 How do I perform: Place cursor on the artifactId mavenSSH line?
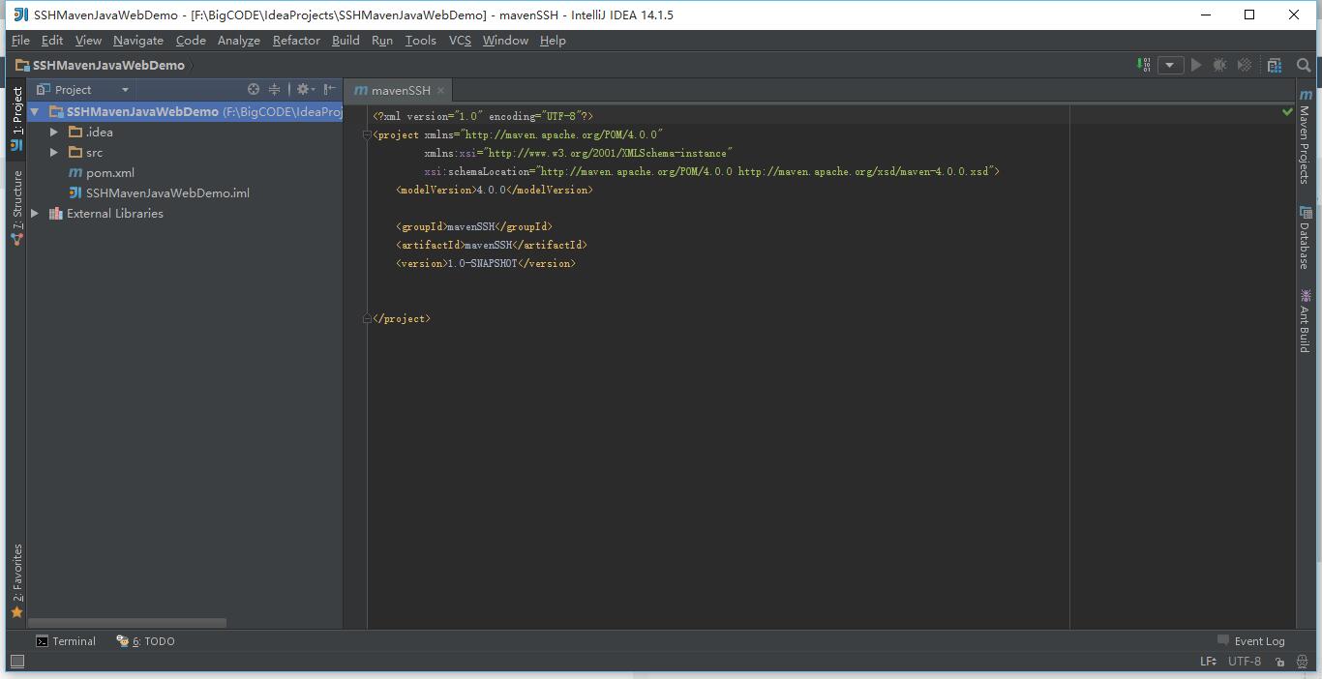click(492, 245)
